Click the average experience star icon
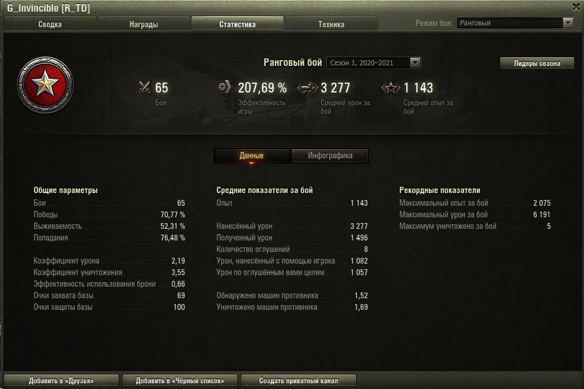This screenshot has width=584, height=389. [390, 88]
